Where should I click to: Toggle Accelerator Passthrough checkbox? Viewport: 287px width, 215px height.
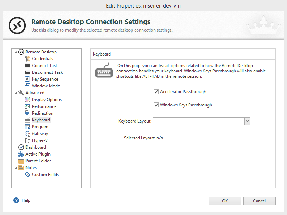point(156,92)
